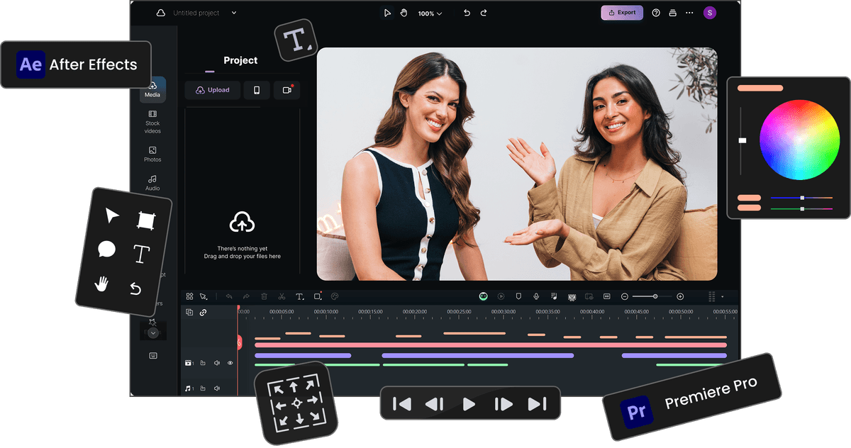
Task: Expand the Untitled project name dropdown
Action: coord(234,13)
